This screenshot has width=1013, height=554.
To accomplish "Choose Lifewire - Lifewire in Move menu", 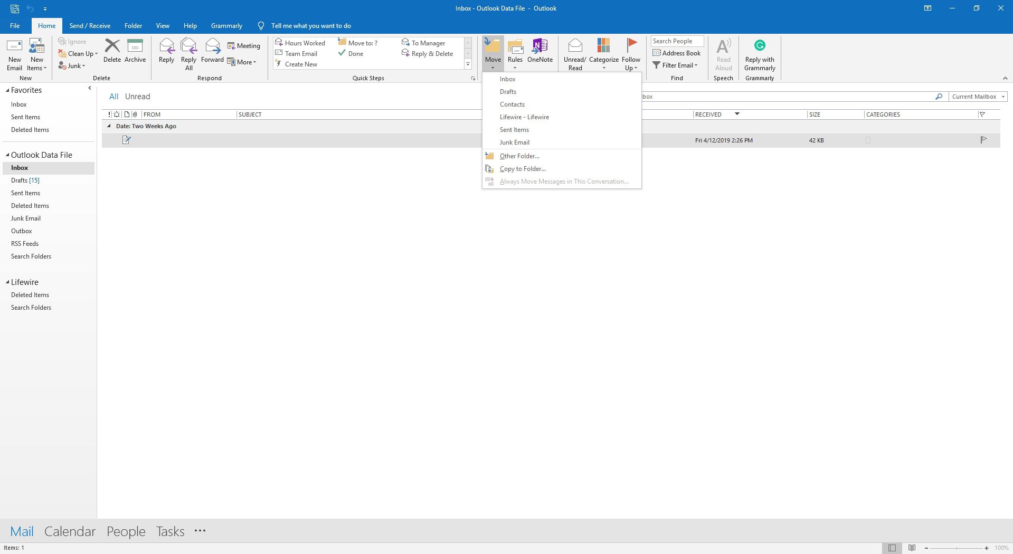I will pos(562,117).
